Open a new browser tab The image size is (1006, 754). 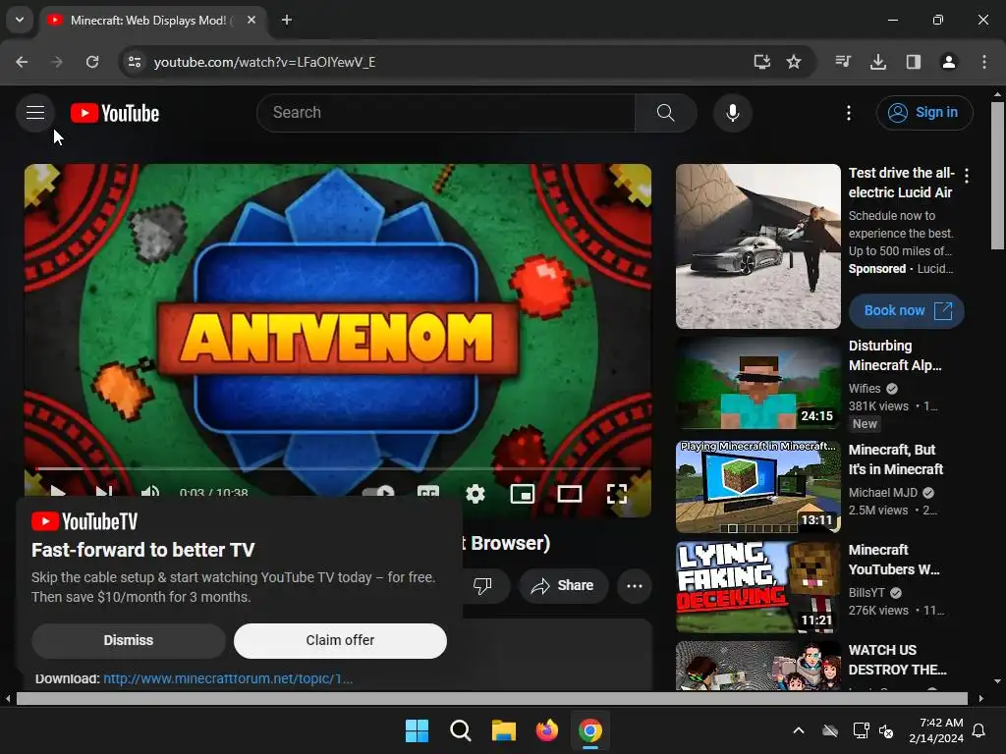[287, 20]
